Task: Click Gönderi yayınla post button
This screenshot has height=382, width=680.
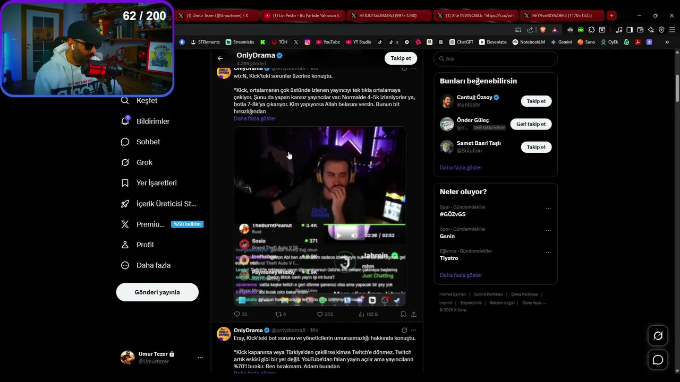Action: coord(157,292)
